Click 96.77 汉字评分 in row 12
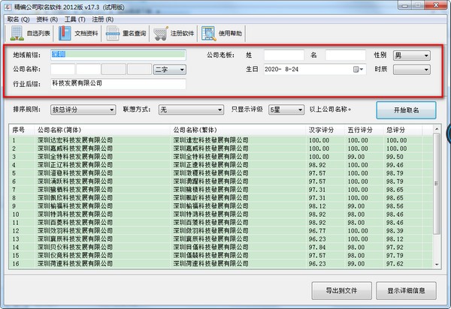451x309 pixels. [x=317, y=231]
